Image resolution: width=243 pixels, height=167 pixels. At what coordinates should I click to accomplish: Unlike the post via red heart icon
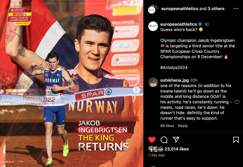tap(152, 140)
